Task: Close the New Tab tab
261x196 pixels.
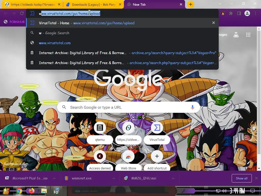Action: 181,5
